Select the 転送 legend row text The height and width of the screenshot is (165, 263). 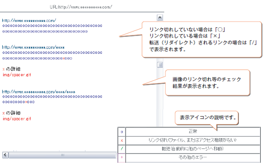192,149
